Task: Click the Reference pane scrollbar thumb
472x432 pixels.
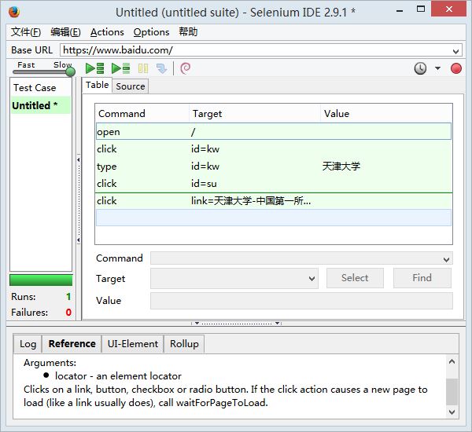Action: [x=452, y=392]
